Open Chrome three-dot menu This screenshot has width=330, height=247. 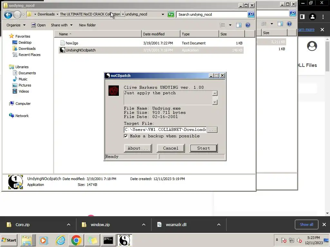pyautogui.click(x=323, y=17)
